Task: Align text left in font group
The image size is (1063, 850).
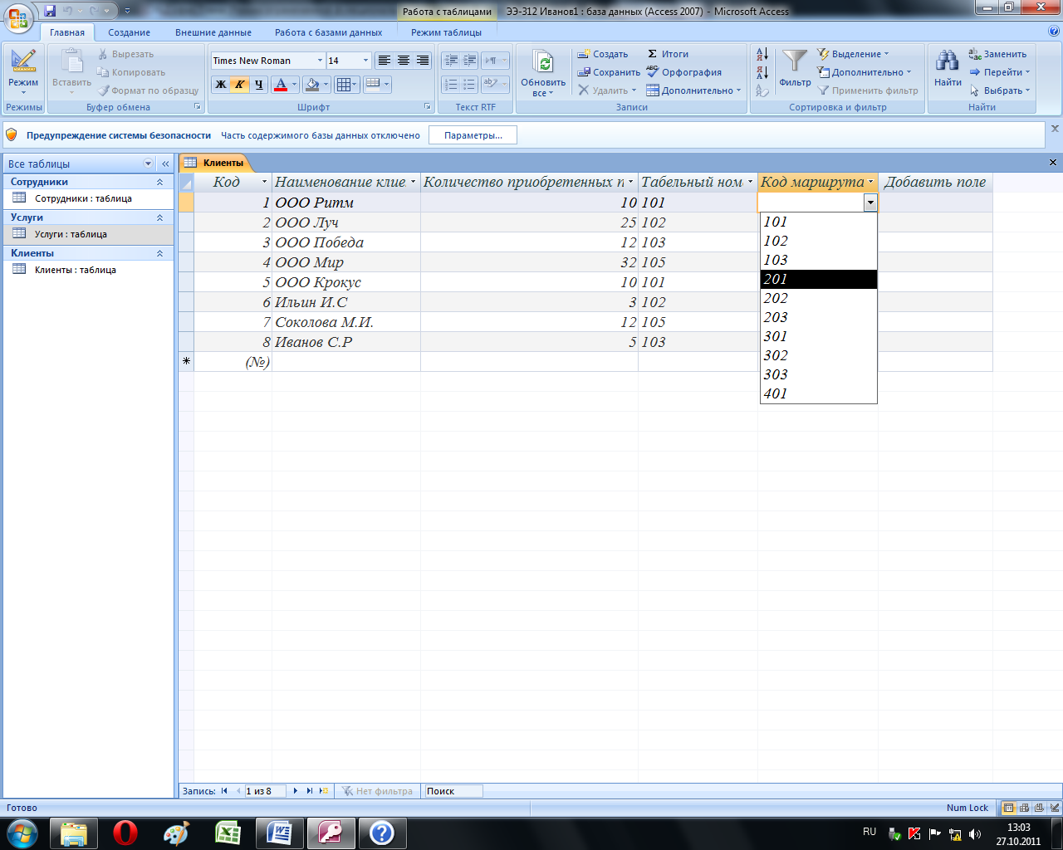Action: (384, 61)
